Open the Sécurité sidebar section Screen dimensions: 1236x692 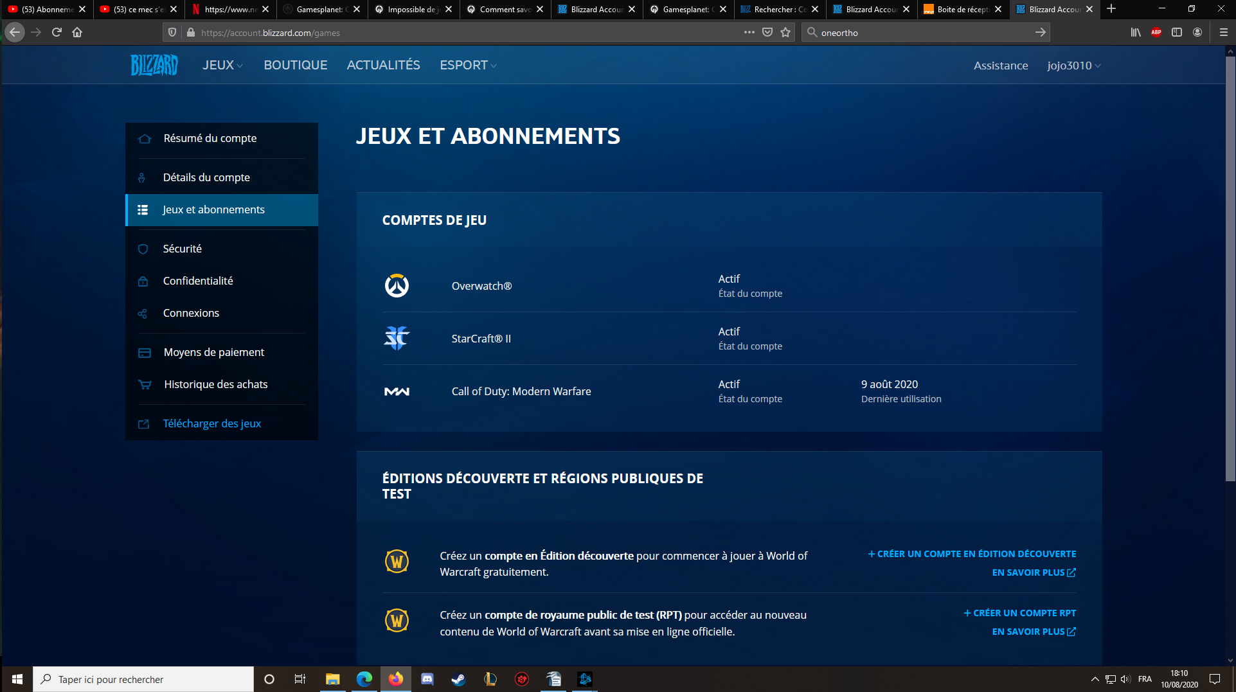point(222,249)
